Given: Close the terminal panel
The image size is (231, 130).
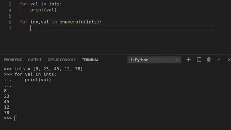Looking at the screenshot, I should click(x=229, y=60).
